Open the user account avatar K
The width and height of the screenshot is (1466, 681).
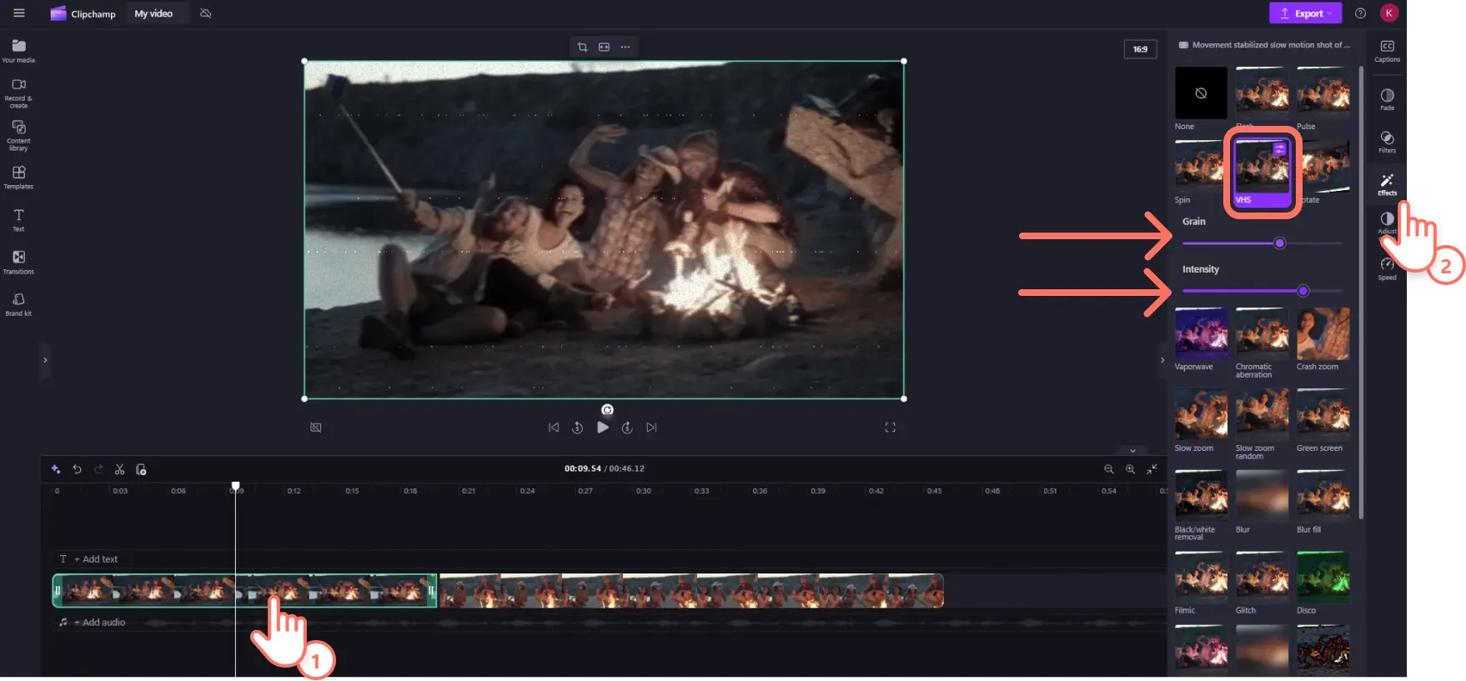pos(1388,13)
